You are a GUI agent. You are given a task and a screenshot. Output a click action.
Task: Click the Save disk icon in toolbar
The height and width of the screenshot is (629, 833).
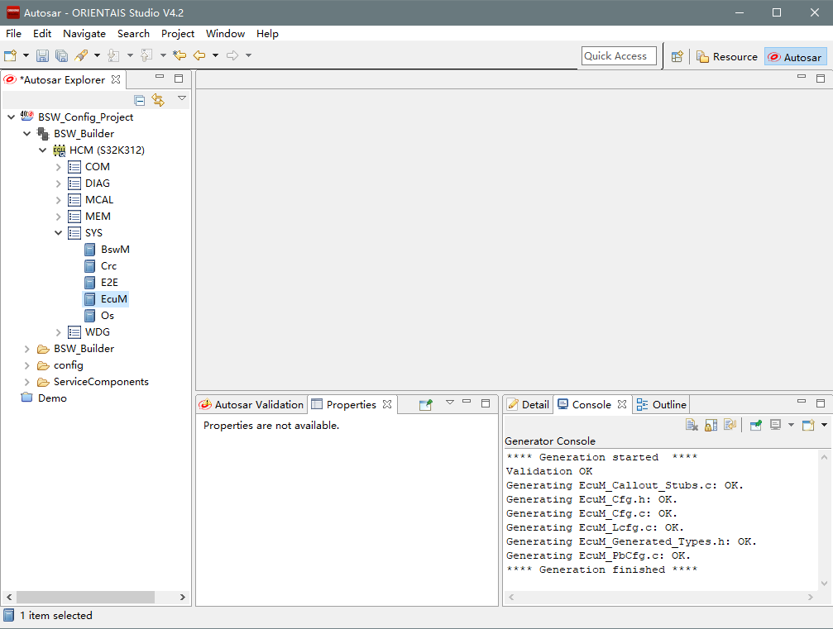[42, 56]
